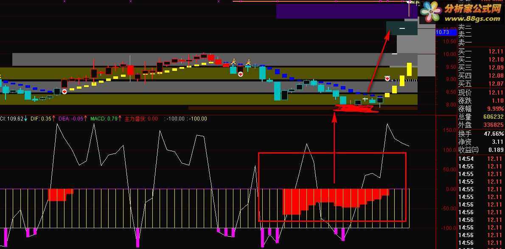
Task: Click the 卖一 ask row
Action: (481, 43)
